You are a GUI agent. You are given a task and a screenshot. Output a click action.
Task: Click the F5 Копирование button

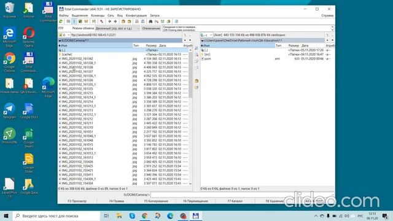[156, 201]
